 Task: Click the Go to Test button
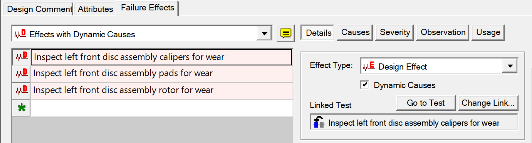click(426, 103)
